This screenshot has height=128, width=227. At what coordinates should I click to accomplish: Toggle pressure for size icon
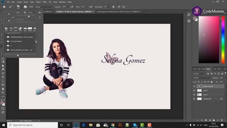coord(119,7)
